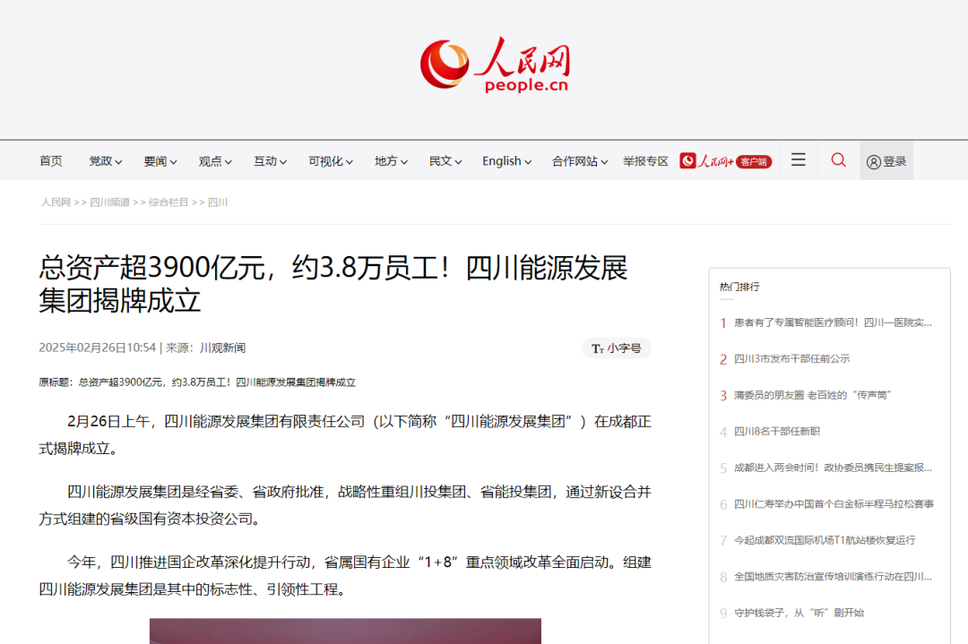
Task: Expand the 合作网站 menu
Action: [579, 161]
